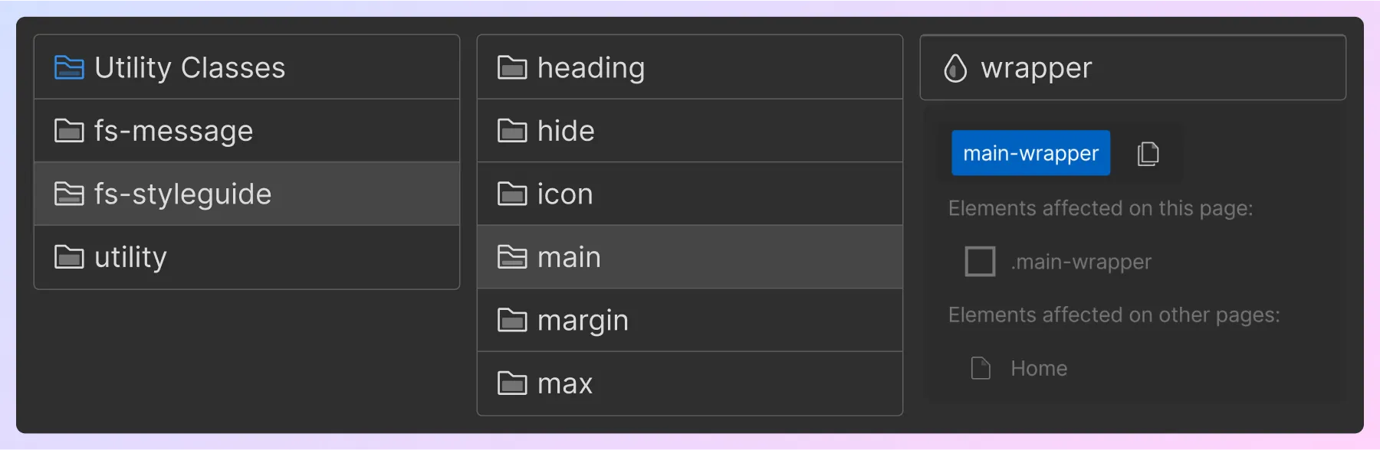Click the open Utility Classes folder icon
This screenshot has width=1380, height=450.
coord(70,67)
